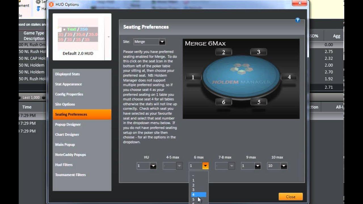Click the 00 PL Rush Omaha row in background
Image resolution: width=363 pixels, height=204 pixels.
33,45
